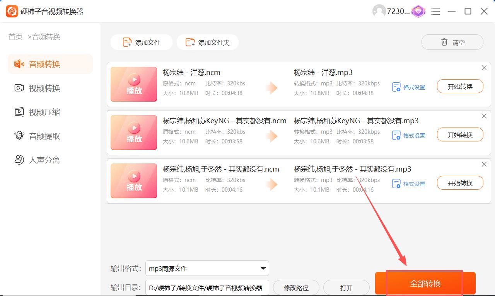
Task: Click the 硬柿子 app logo
Action: pyautogui.click(x=10, y=11)
